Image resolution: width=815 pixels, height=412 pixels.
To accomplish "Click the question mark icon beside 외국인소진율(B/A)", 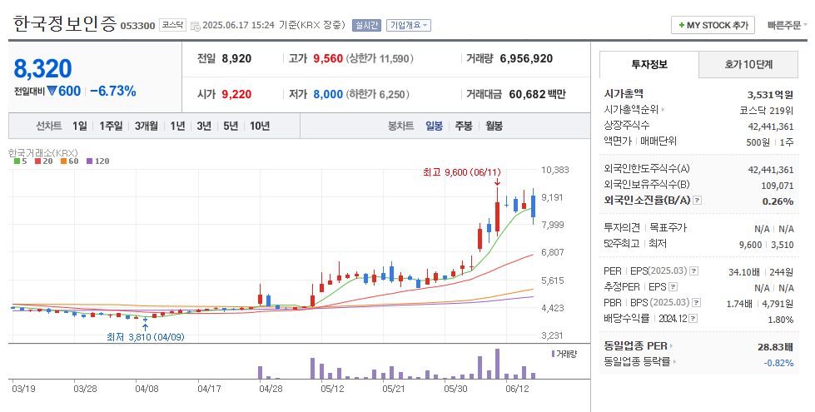I will pos(698,200).
